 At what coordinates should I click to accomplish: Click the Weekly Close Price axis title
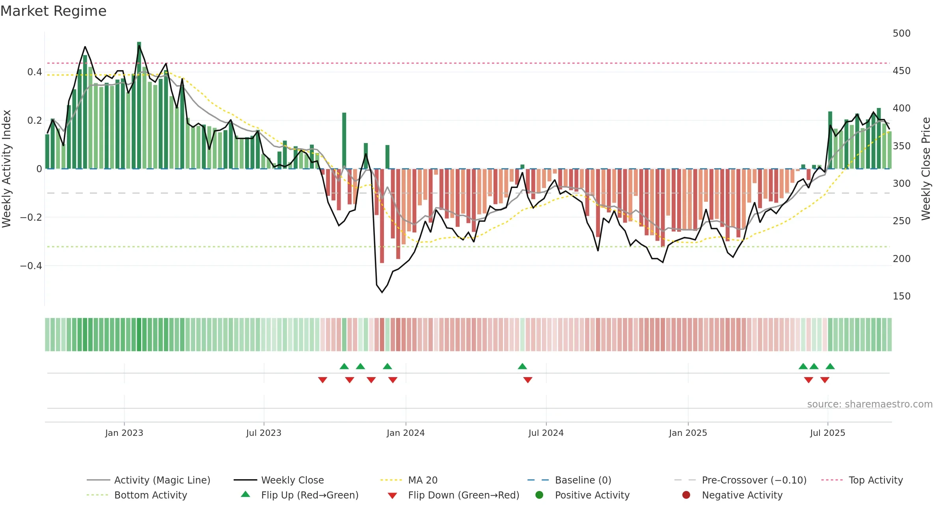[926, 169]
